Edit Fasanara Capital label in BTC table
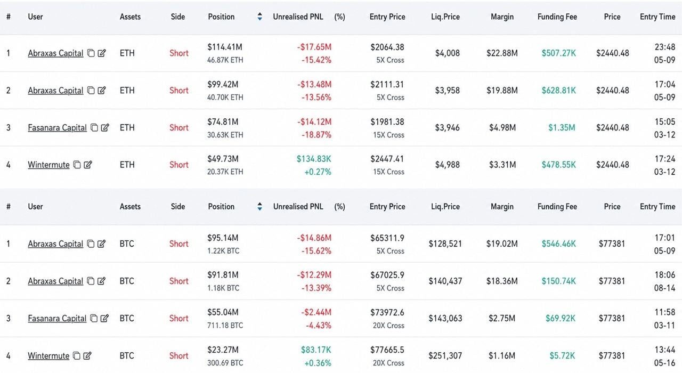The image size is (682, 373). coord(104,319)
